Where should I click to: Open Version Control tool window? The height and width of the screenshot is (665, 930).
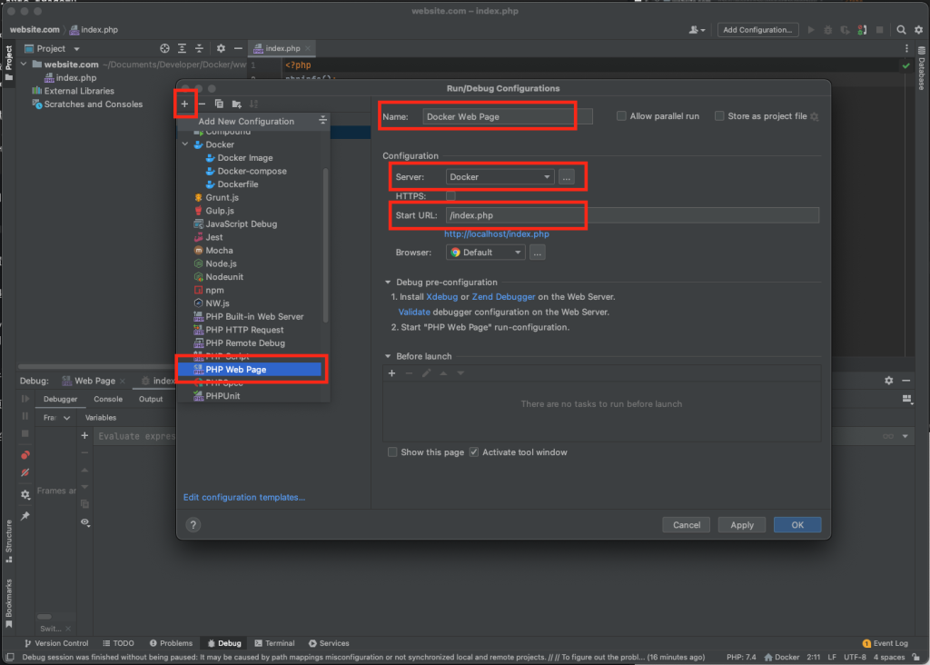tap(56, 643)
